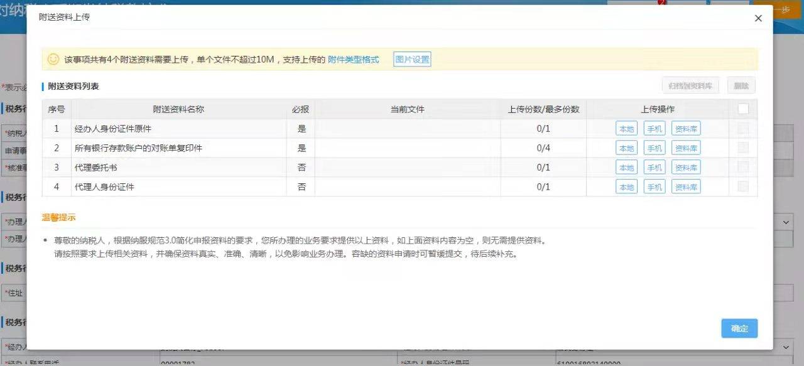The height and width of the screenshot is (366, 804).
Task: Check the select-all checkbox in table header
Action: 743,108
